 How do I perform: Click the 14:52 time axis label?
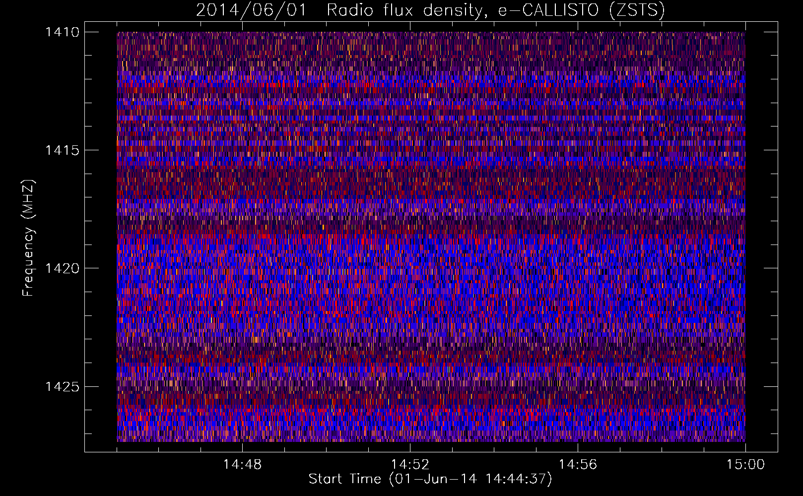point(410,465)
